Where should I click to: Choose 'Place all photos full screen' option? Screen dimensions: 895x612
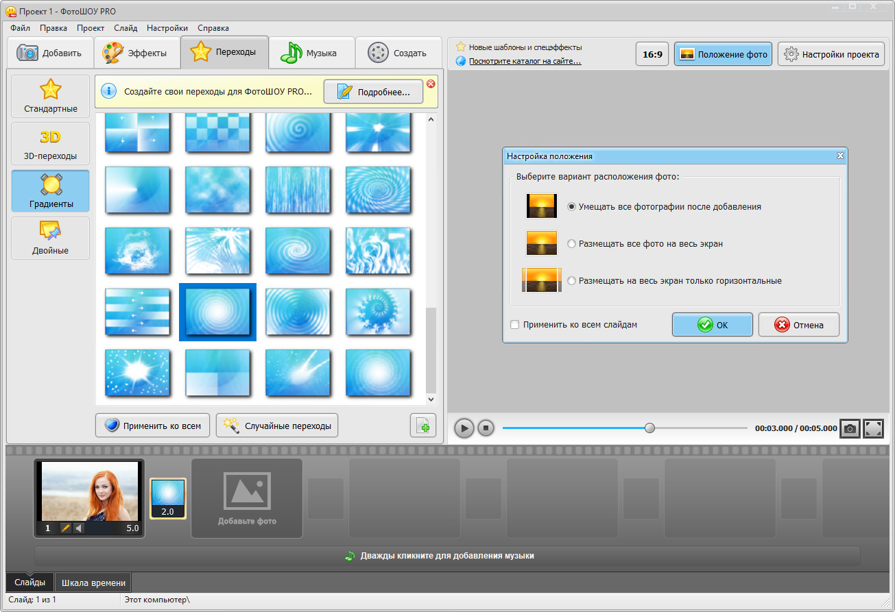click(x=571, y=243)
